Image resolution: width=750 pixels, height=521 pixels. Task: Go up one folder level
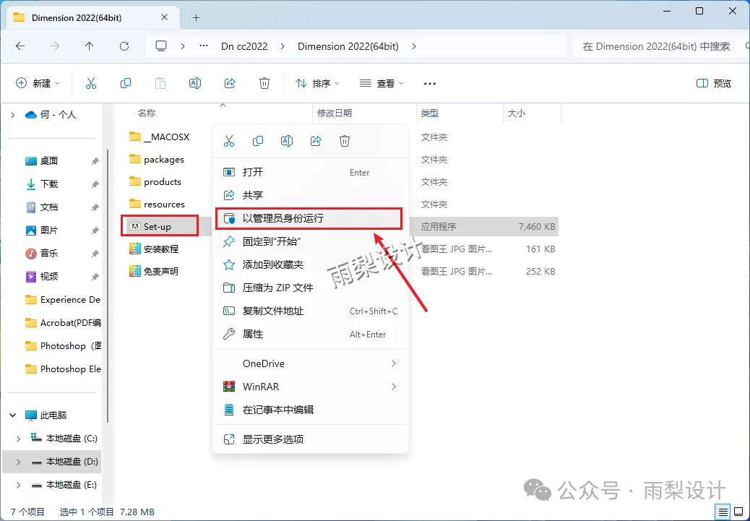tap(89, 46)
